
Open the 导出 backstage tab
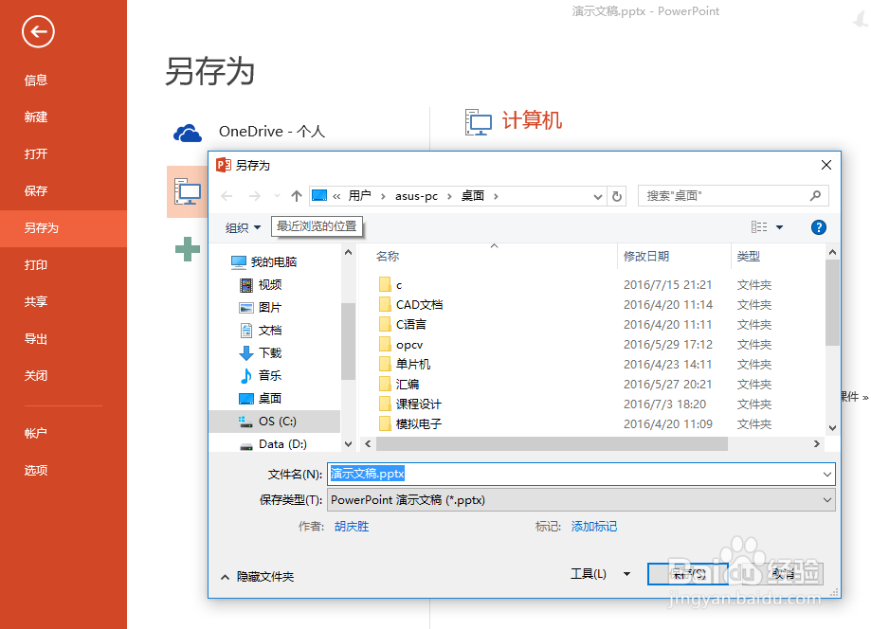(36, 339)
